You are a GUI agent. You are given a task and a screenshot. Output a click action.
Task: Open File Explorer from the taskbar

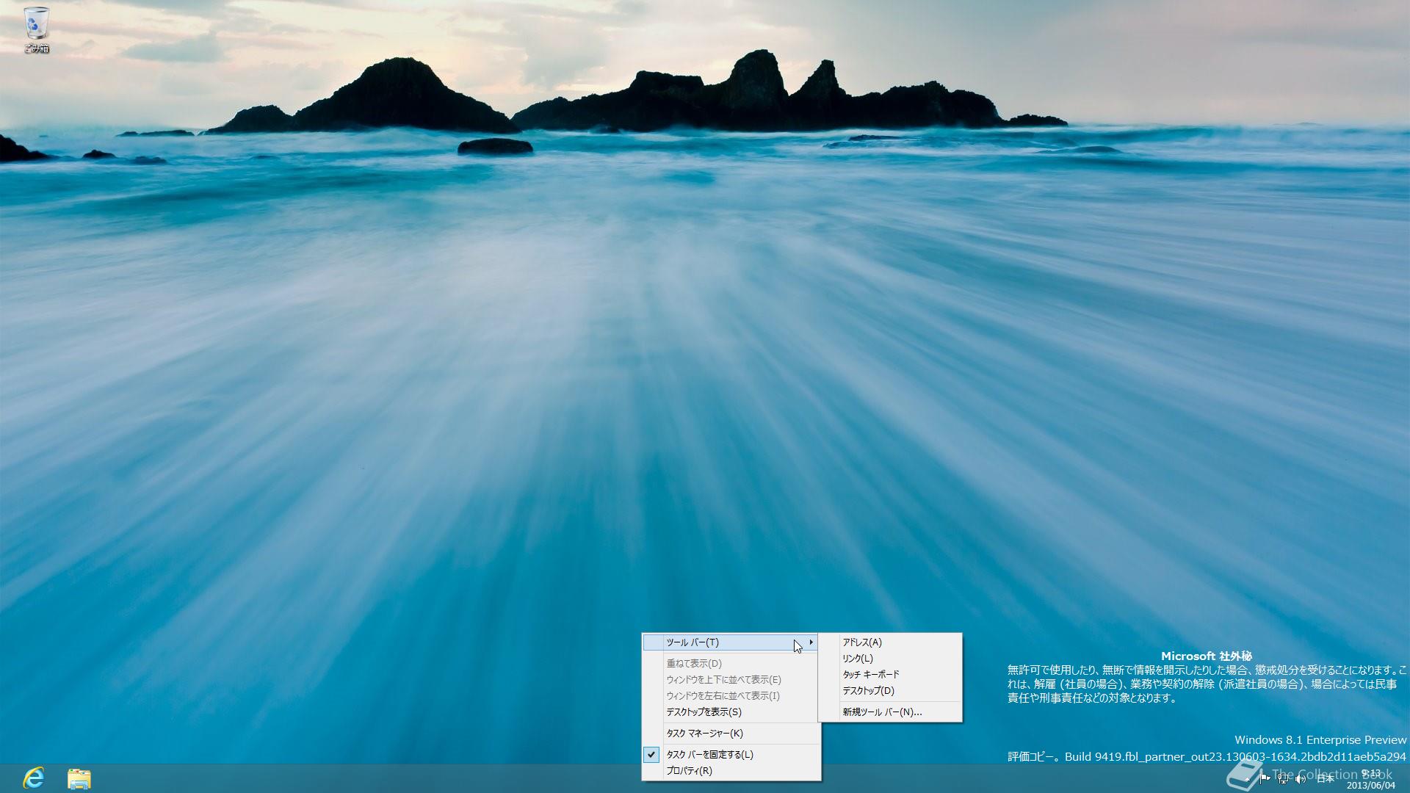click(x=79, y=778)
